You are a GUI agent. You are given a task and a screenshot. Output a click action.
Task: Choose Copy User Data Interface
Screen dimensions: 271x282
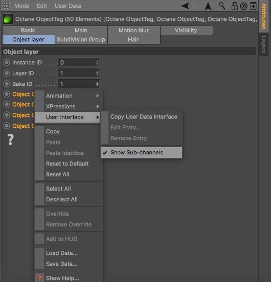pos(142,116)
